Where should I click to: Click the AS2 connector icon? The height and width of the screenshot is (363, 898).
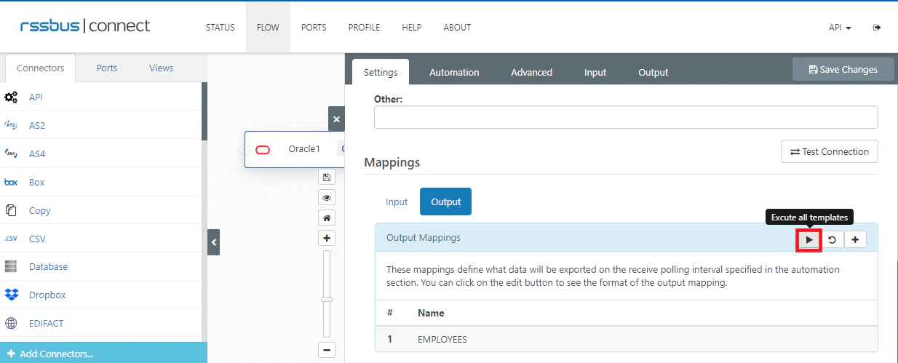point(11,125)
